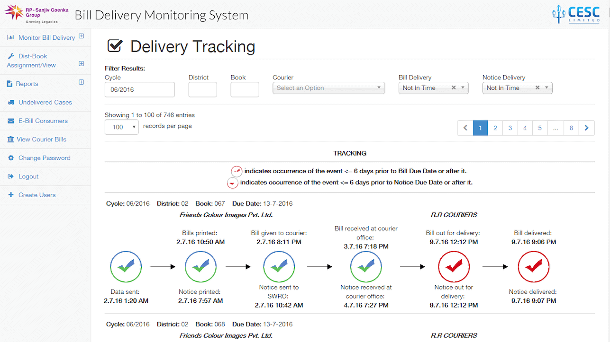Click the Bills printed status checkmark circle
Screen dimensions: 610x342
pos(200,267)
